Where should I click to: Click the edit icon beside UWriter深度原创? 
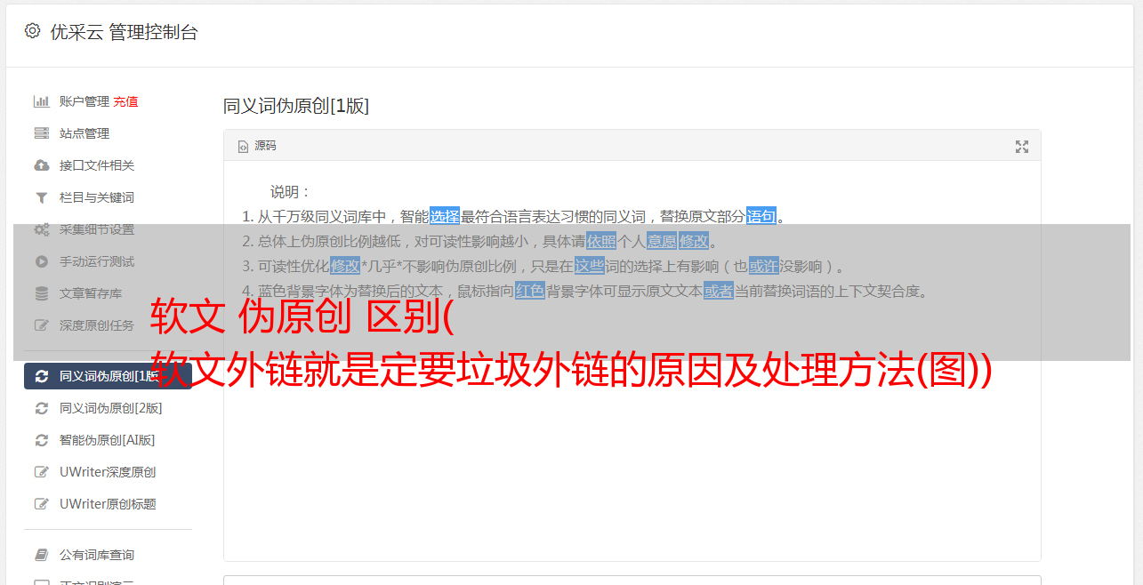click(41, 472)
